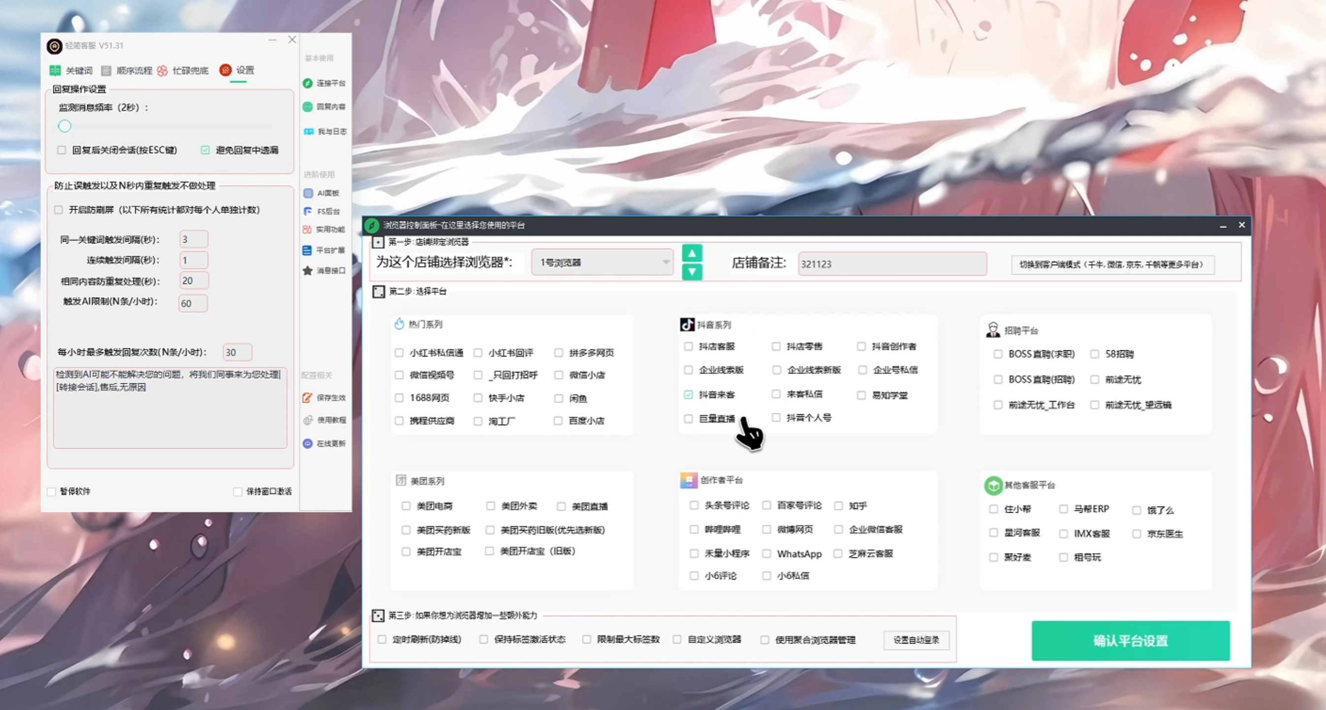Uncheck the 抖音来客 platform checkbox
This screenshot has width=1326, height=710.
pyautogui.click(x=688, y=395)
